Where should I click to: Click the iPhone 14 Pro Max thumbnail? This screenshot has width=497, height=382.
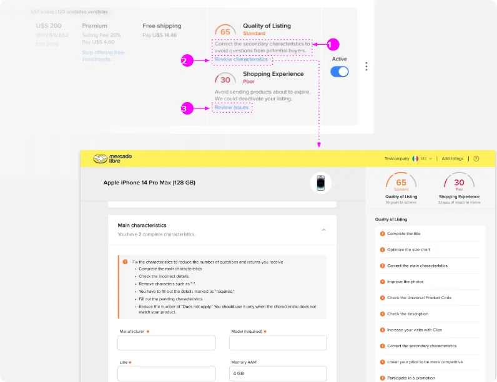(321, 183)
